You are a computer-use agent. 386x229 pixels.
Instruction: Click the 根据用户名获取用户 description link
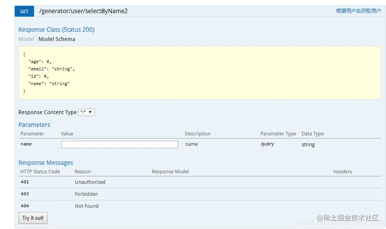[358, 11]
